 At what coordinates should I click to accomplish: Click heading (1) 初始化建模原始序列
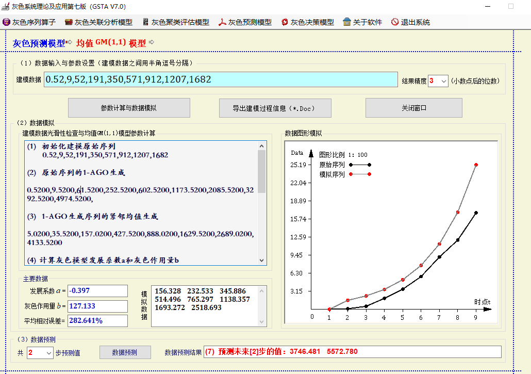point(71,147)
